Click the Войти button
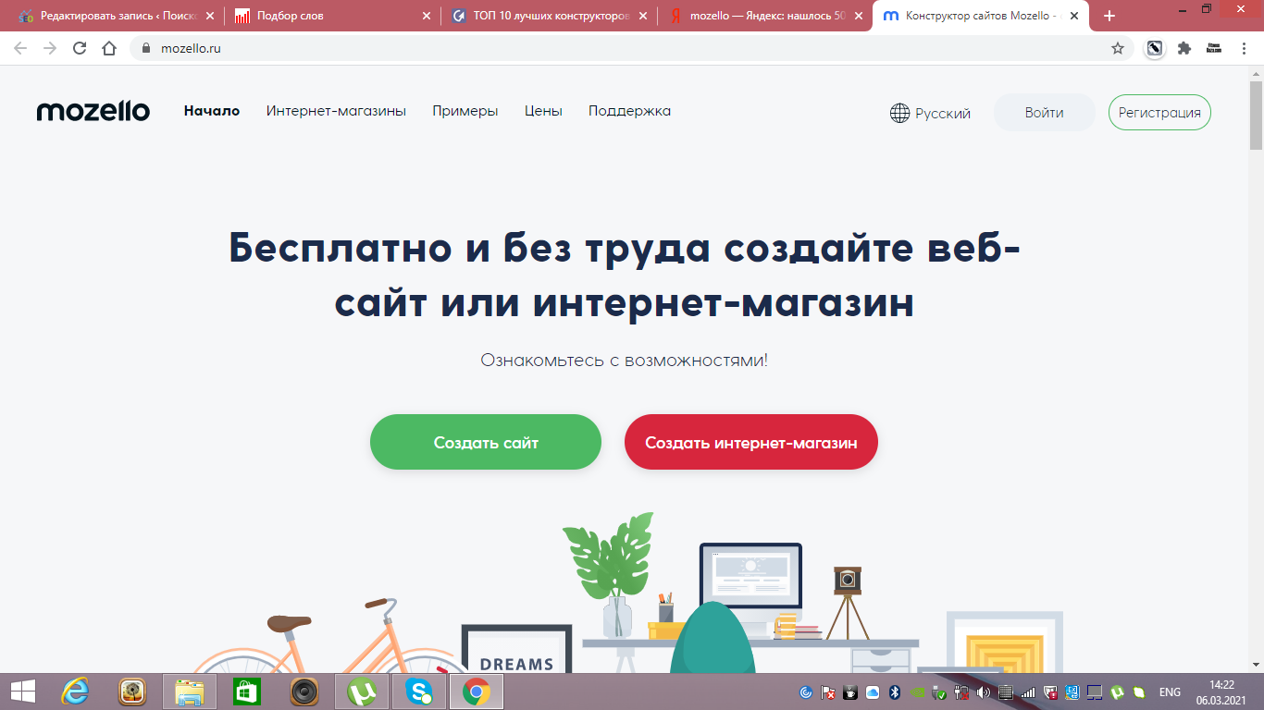1264x710 pixels. (x=1044, y=113)
